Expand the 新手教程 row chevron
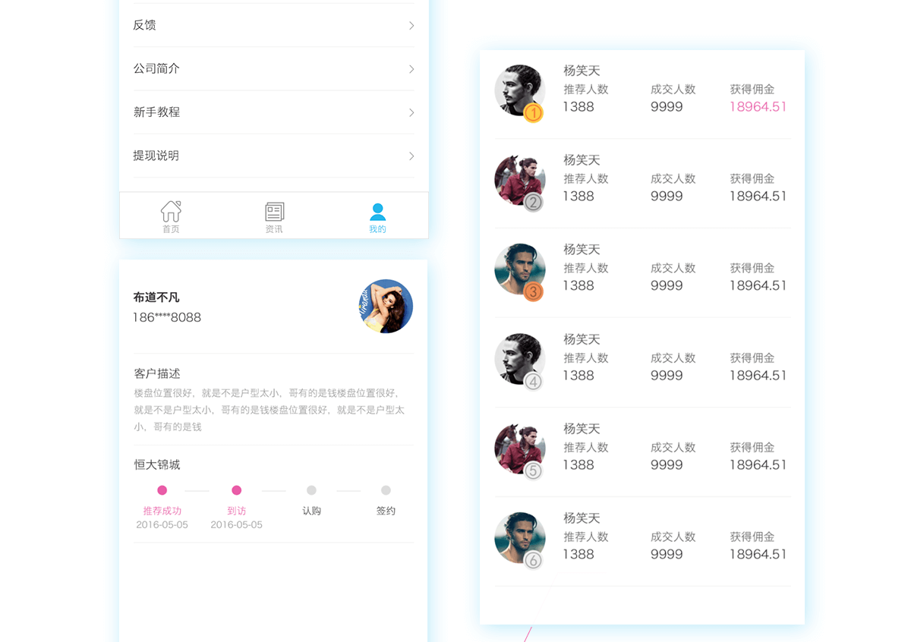The height and width of the screenshot is (642, 911). click(x=411, y=112)
